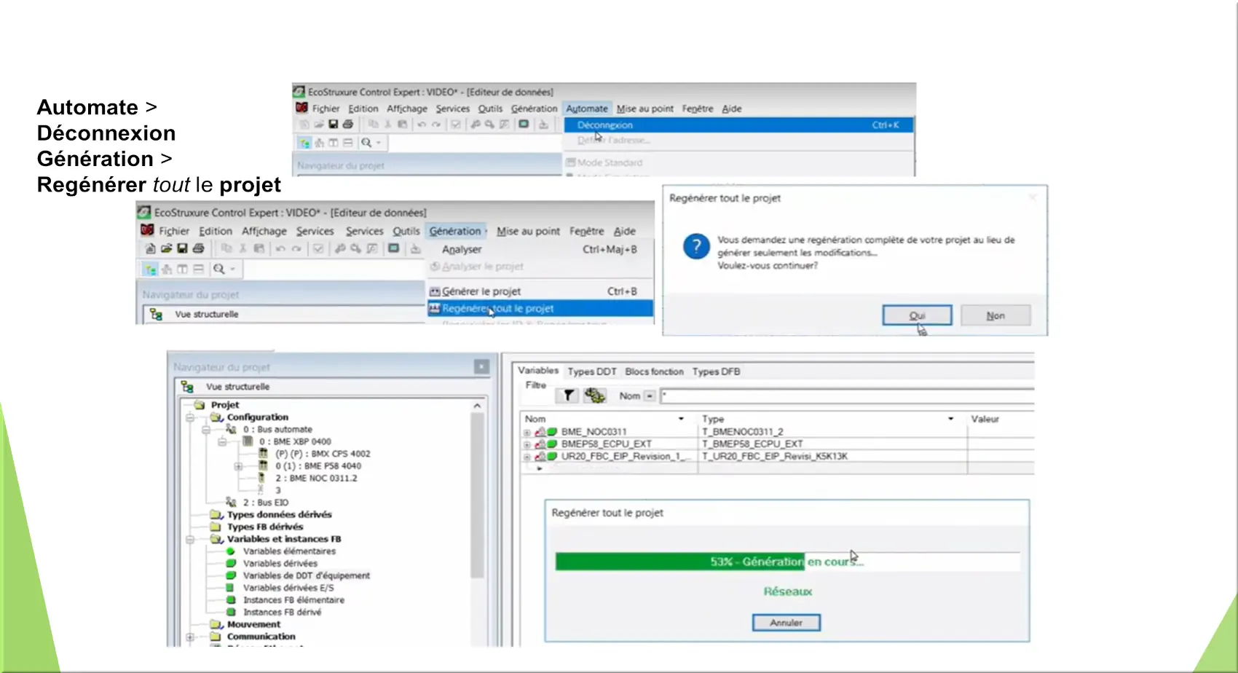Click the Filtre name text field
This screenshot has height=673, width=1238.
(x=847, y=395)
